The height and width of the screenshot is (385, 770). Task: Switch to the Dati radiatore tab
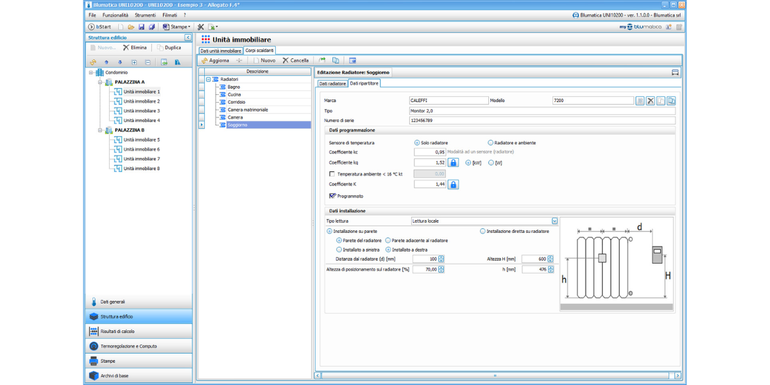coord(332,83)
